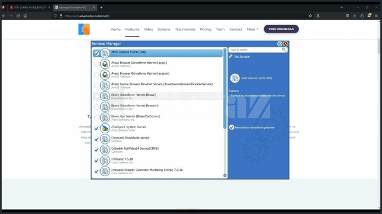Click the Immunet 7.5.10 service icon
This screenshot has width=382, height=214.
(105, 160)
